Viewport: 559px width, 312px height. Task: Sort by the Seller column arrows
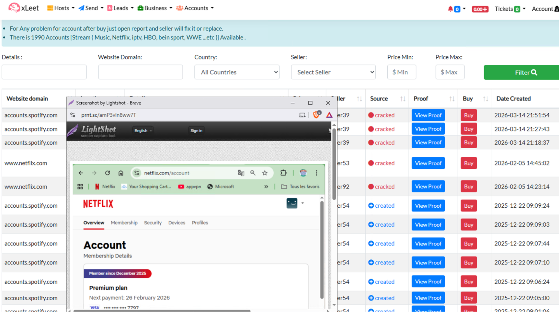click(x=359, y=99)
